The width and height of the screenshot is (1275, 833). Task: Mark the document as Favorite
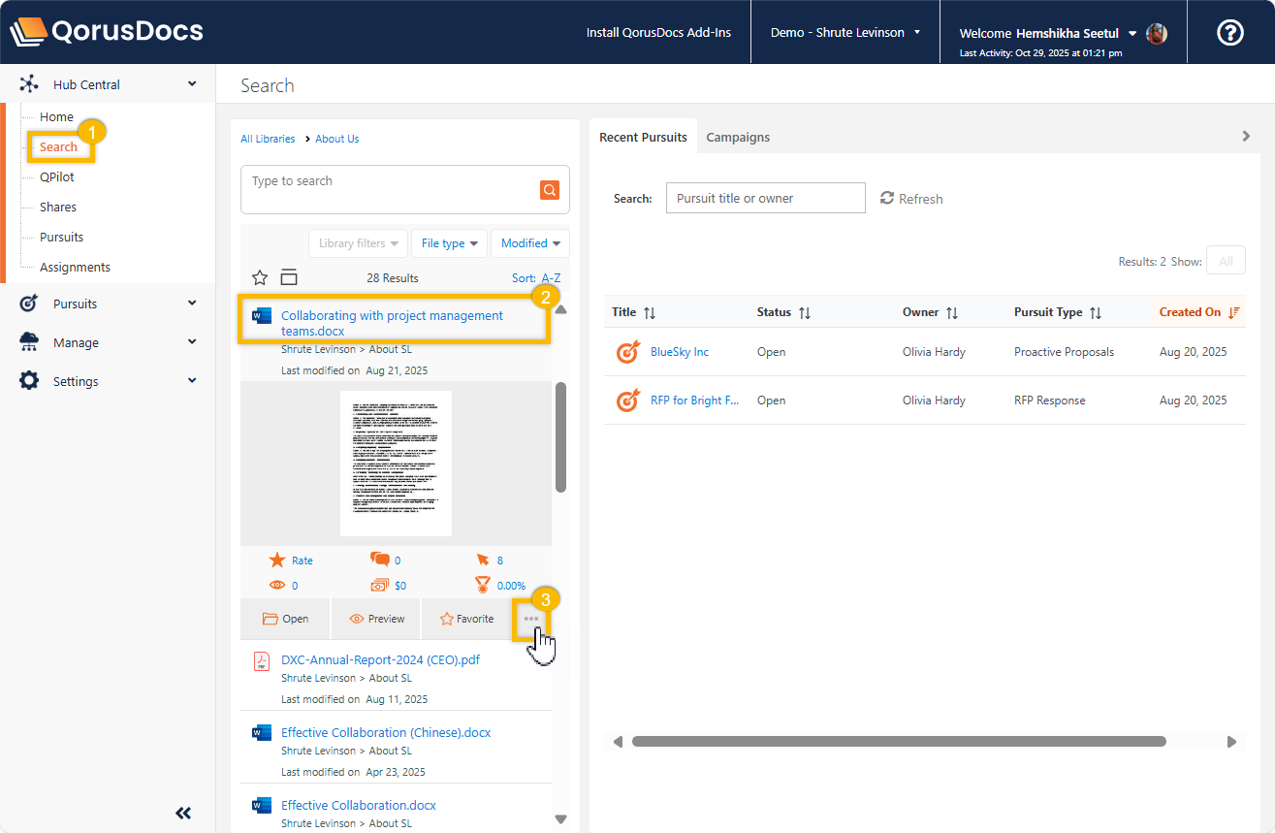coord(466,619)
